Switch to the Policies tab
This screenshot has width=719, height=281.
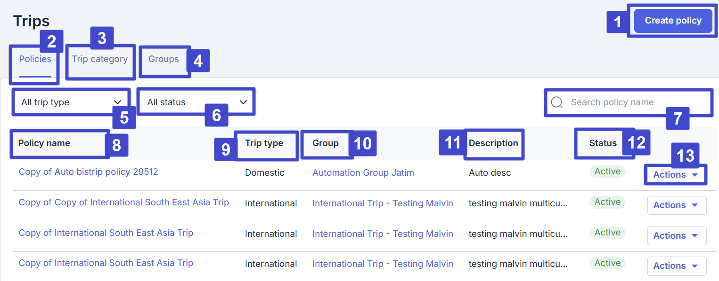[x=35, y=59]
